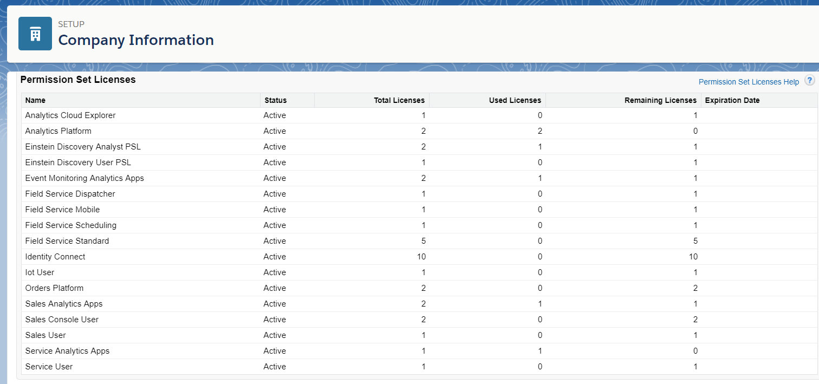
Task: Click Active status of Field Service Mobile
Action: pyautogui.click(x=275, y=210)
